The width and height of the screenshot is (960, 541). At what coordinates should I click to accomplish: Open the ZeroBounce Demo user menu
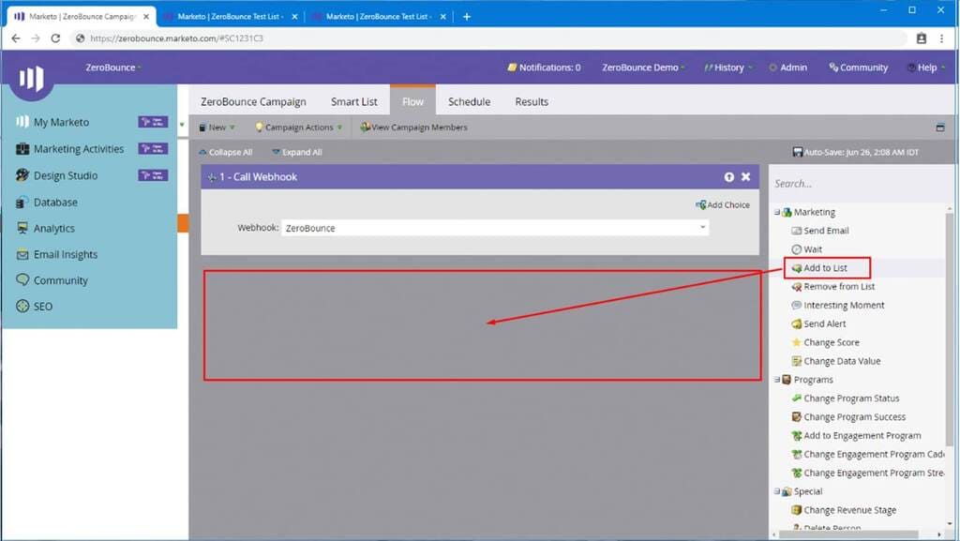[x=643, y=68]
